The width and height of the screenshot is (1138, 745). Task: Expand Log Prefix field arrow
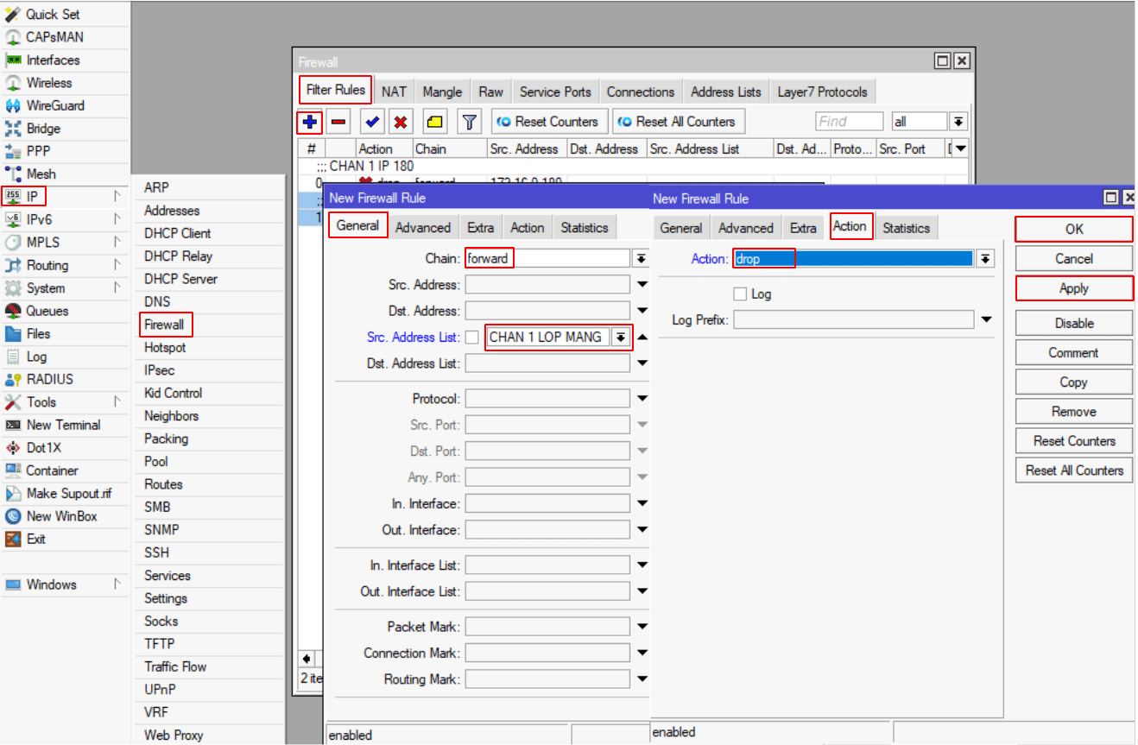pos(986,320)
